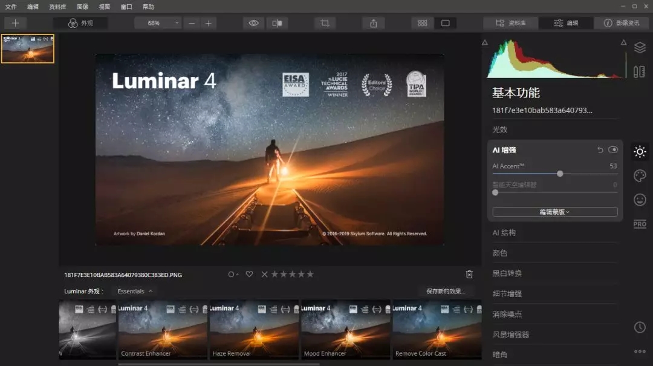Reject the image with X flag
Viewport: 653px width, 366px height.
pos(264,274)
